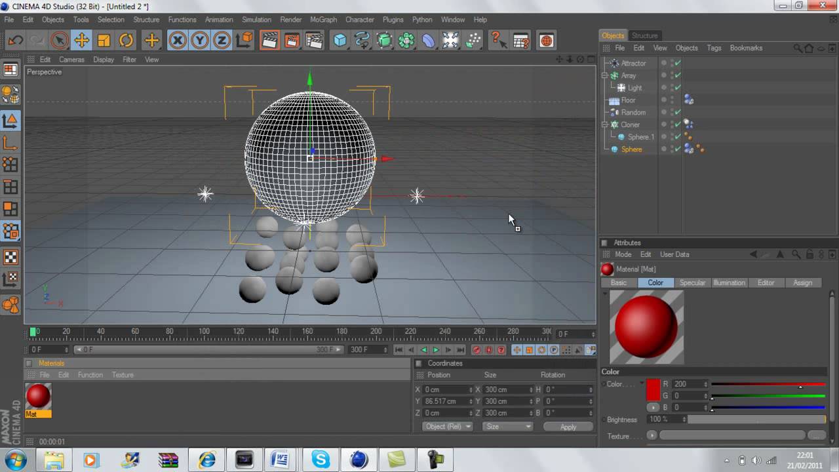Click the Brightness slider bar

pyautogui.click(x=757, y=420)
